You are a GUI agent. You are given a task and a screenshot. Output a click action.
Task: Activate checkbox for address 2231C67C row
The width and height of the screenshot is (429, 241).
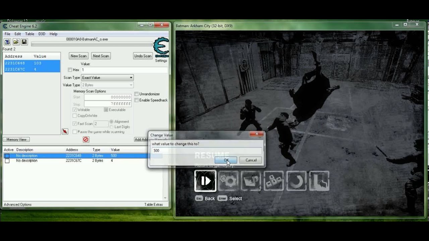(7, 161)
